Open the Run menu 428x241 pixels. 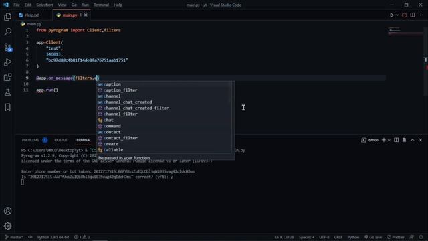point(85,5)
